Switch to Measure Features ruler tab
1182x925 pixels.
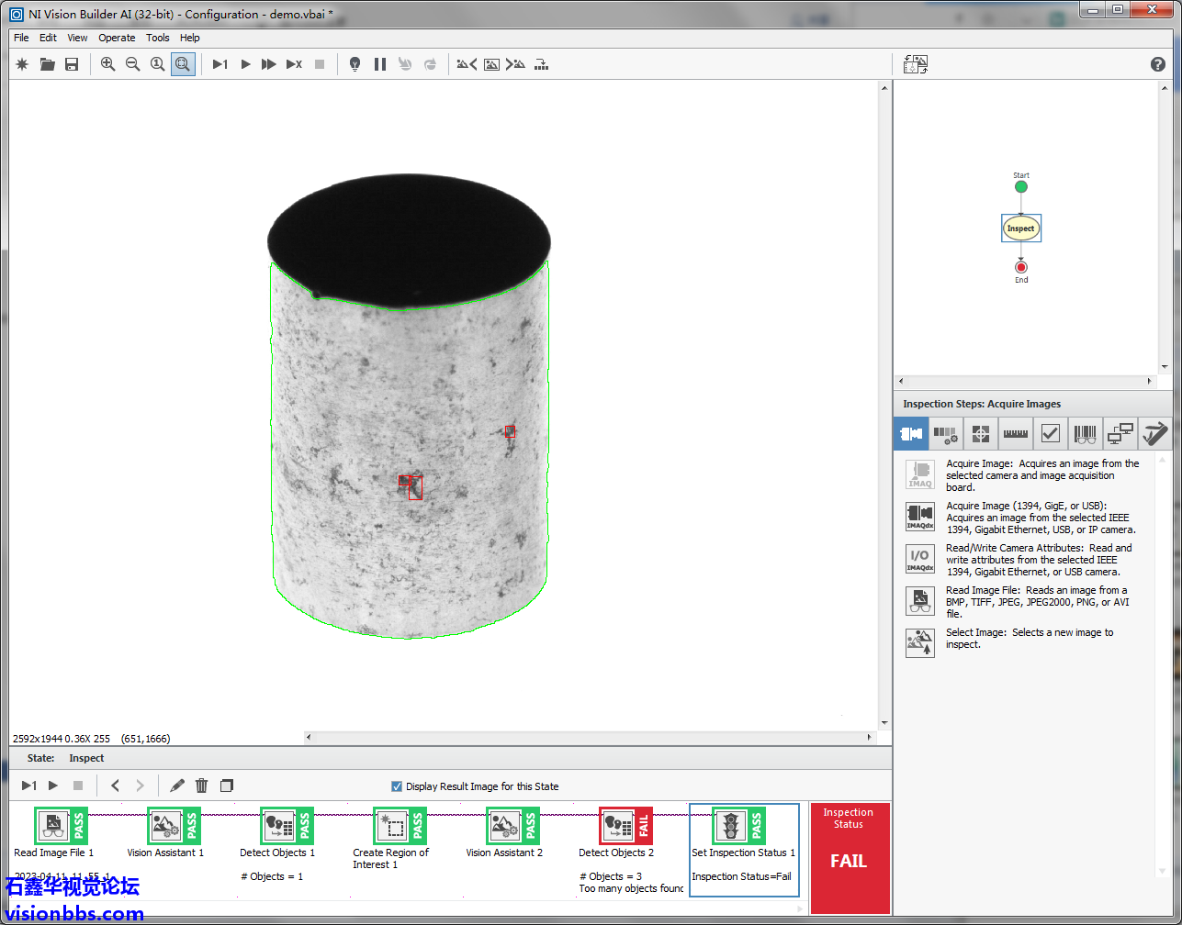1016,433
